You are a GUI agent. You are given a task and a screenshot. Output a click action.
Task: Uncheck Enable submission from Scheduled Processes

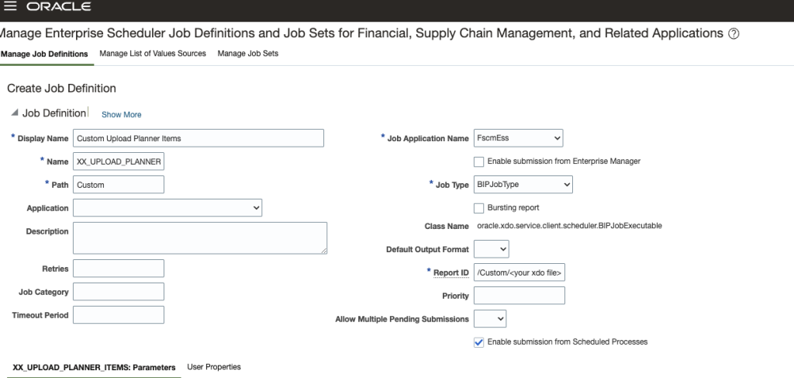tap(478, 342)
